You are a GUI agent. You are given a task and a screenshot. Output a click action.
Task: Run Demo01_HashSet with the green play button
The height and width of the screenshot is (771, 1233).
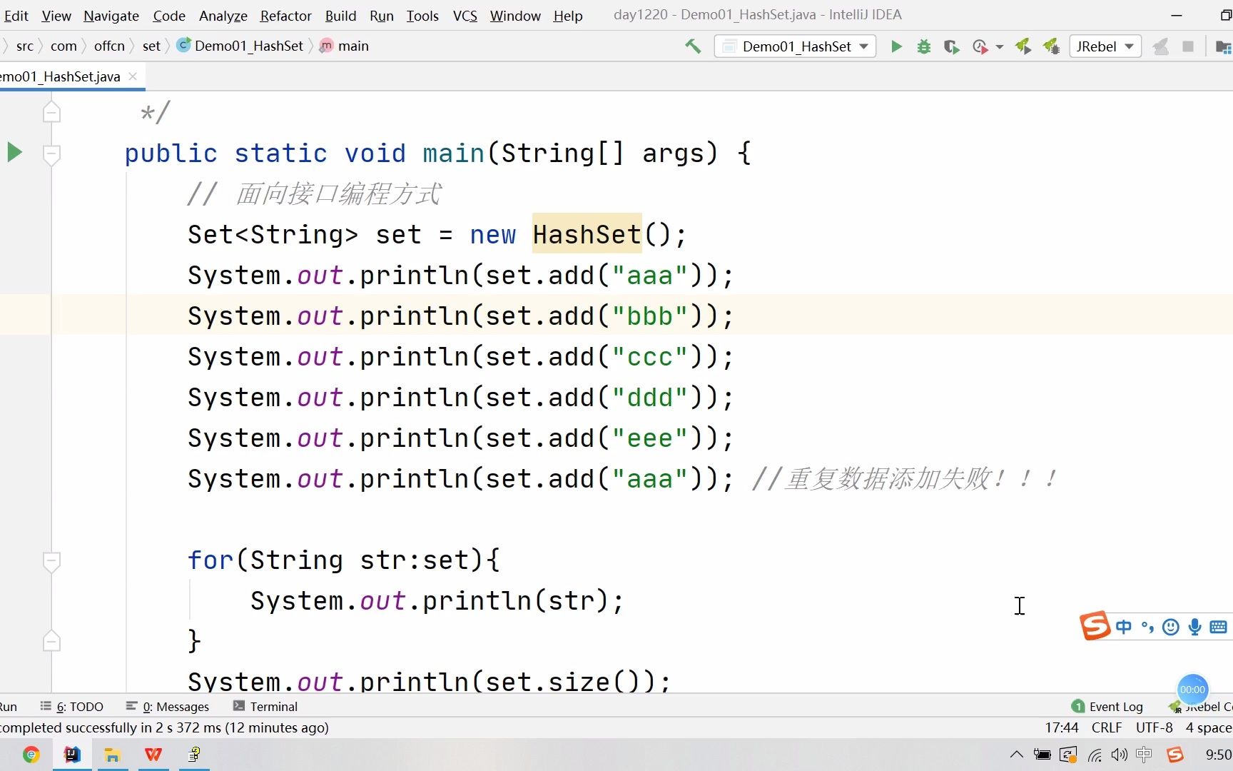tap(896, 46)
